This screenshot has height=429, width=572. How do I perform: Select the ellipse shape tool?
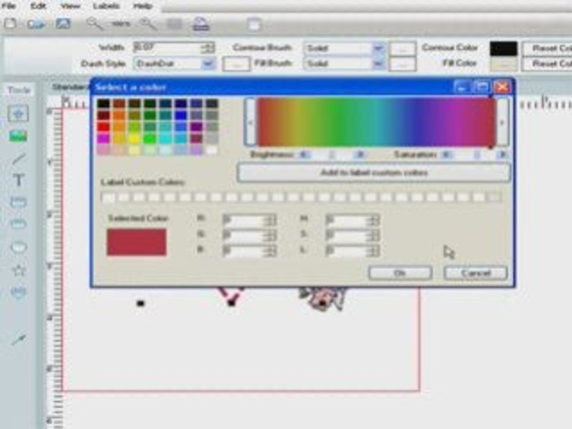tap(19, 248)
